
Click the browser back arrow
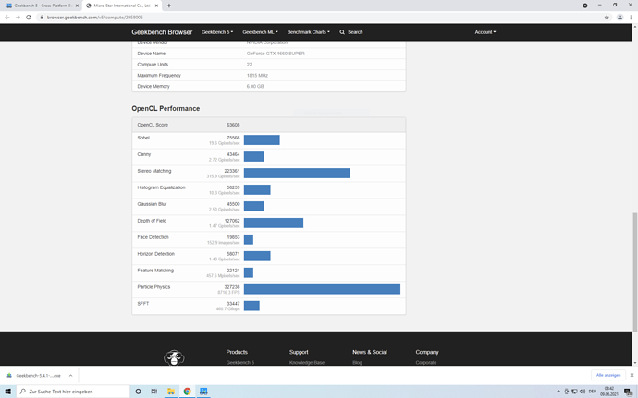coord(6,17)
